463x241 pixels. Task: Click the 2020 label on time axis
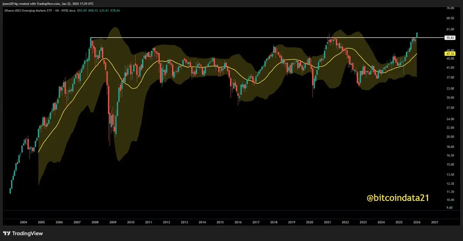[x=309, y=222]
